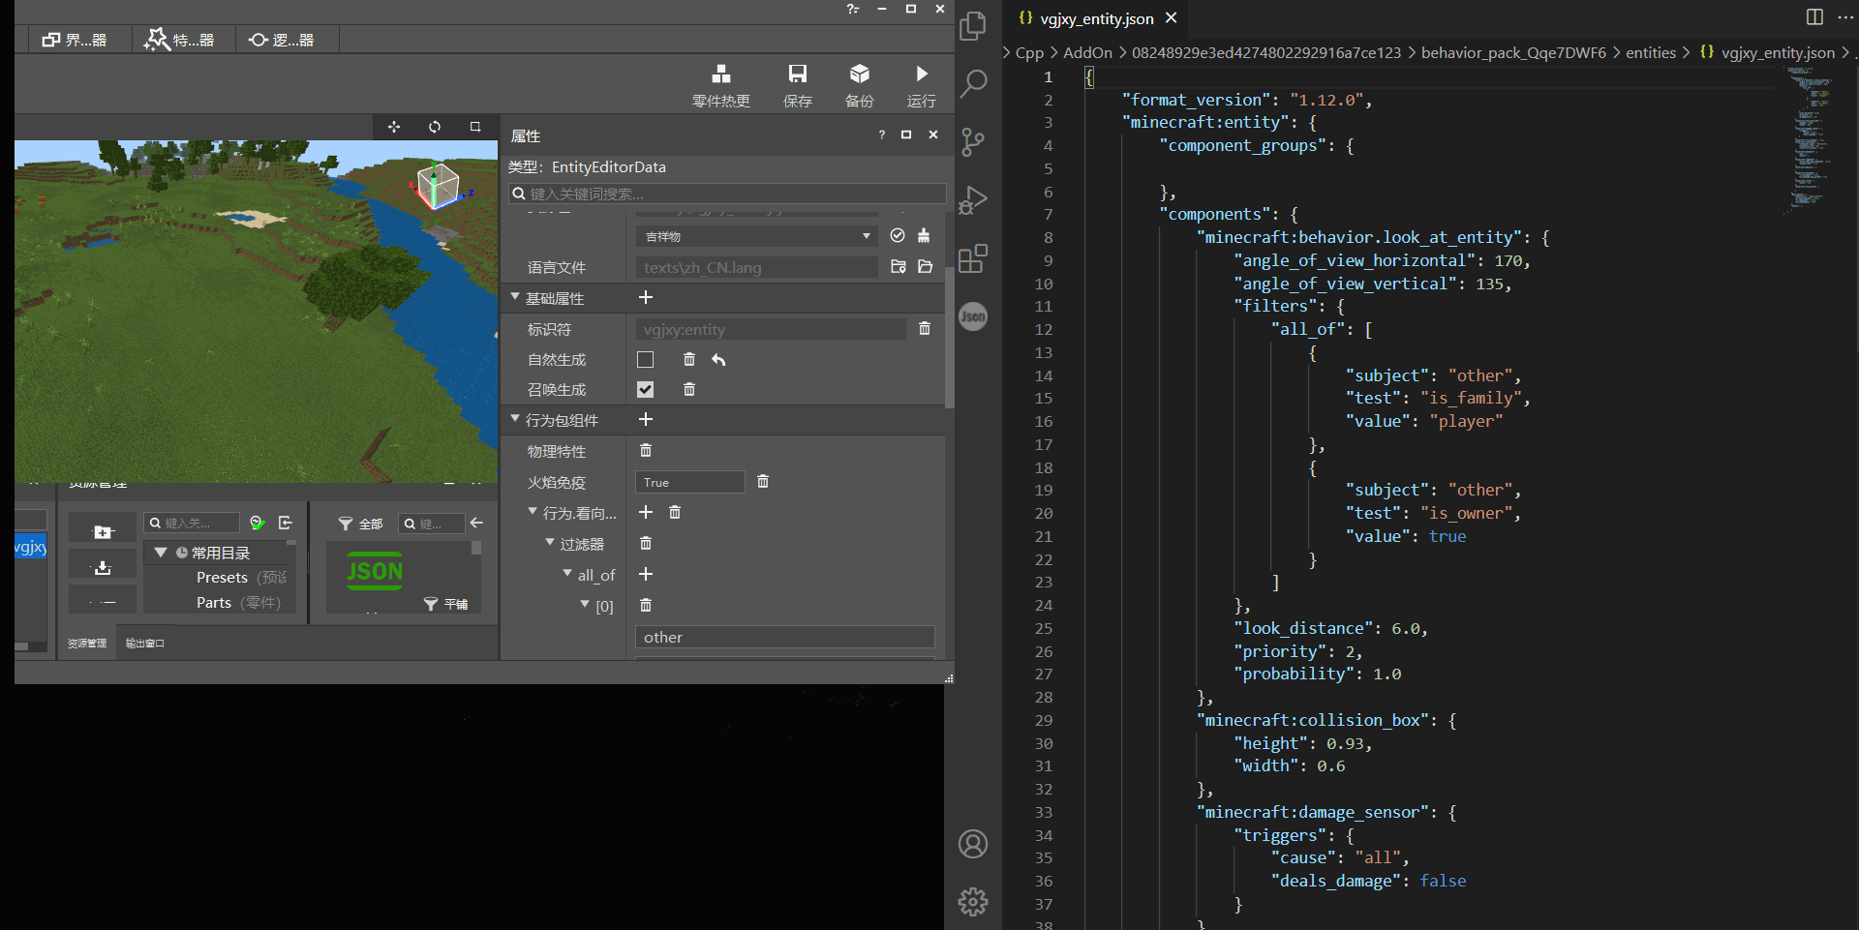Delete the 自然生成 property

point(689,359)
